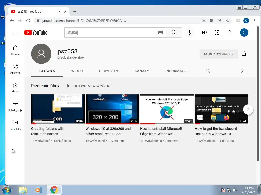Switch to the GŁÓWNA tab
This screenshot has height=195, width=261.
coord(47,71)
